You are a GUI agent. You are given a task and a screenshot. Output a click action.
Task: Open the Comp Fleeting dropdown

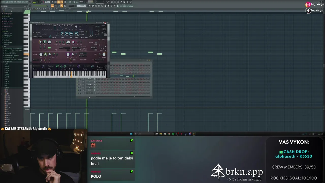(87, 66)
